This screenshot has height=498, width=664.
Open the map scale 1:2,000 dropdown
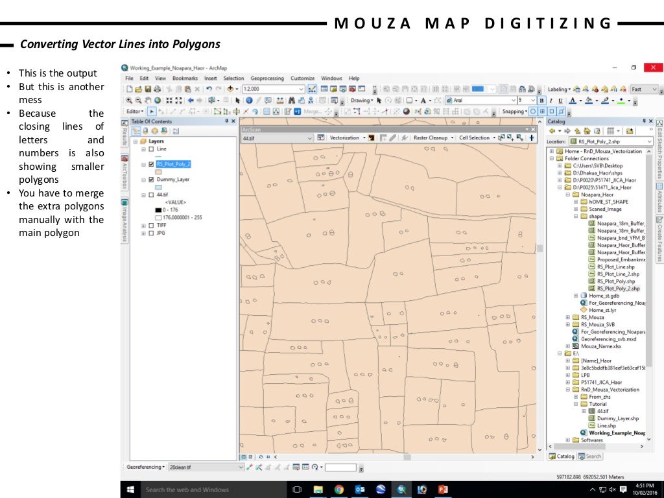coord(302,89)
